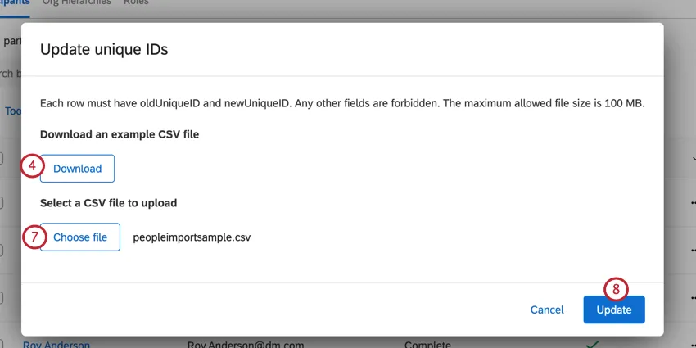Click the circled step 8 marker
Image resolution: width=696 pixels, height=348 pixels.
tap(616, 288)
